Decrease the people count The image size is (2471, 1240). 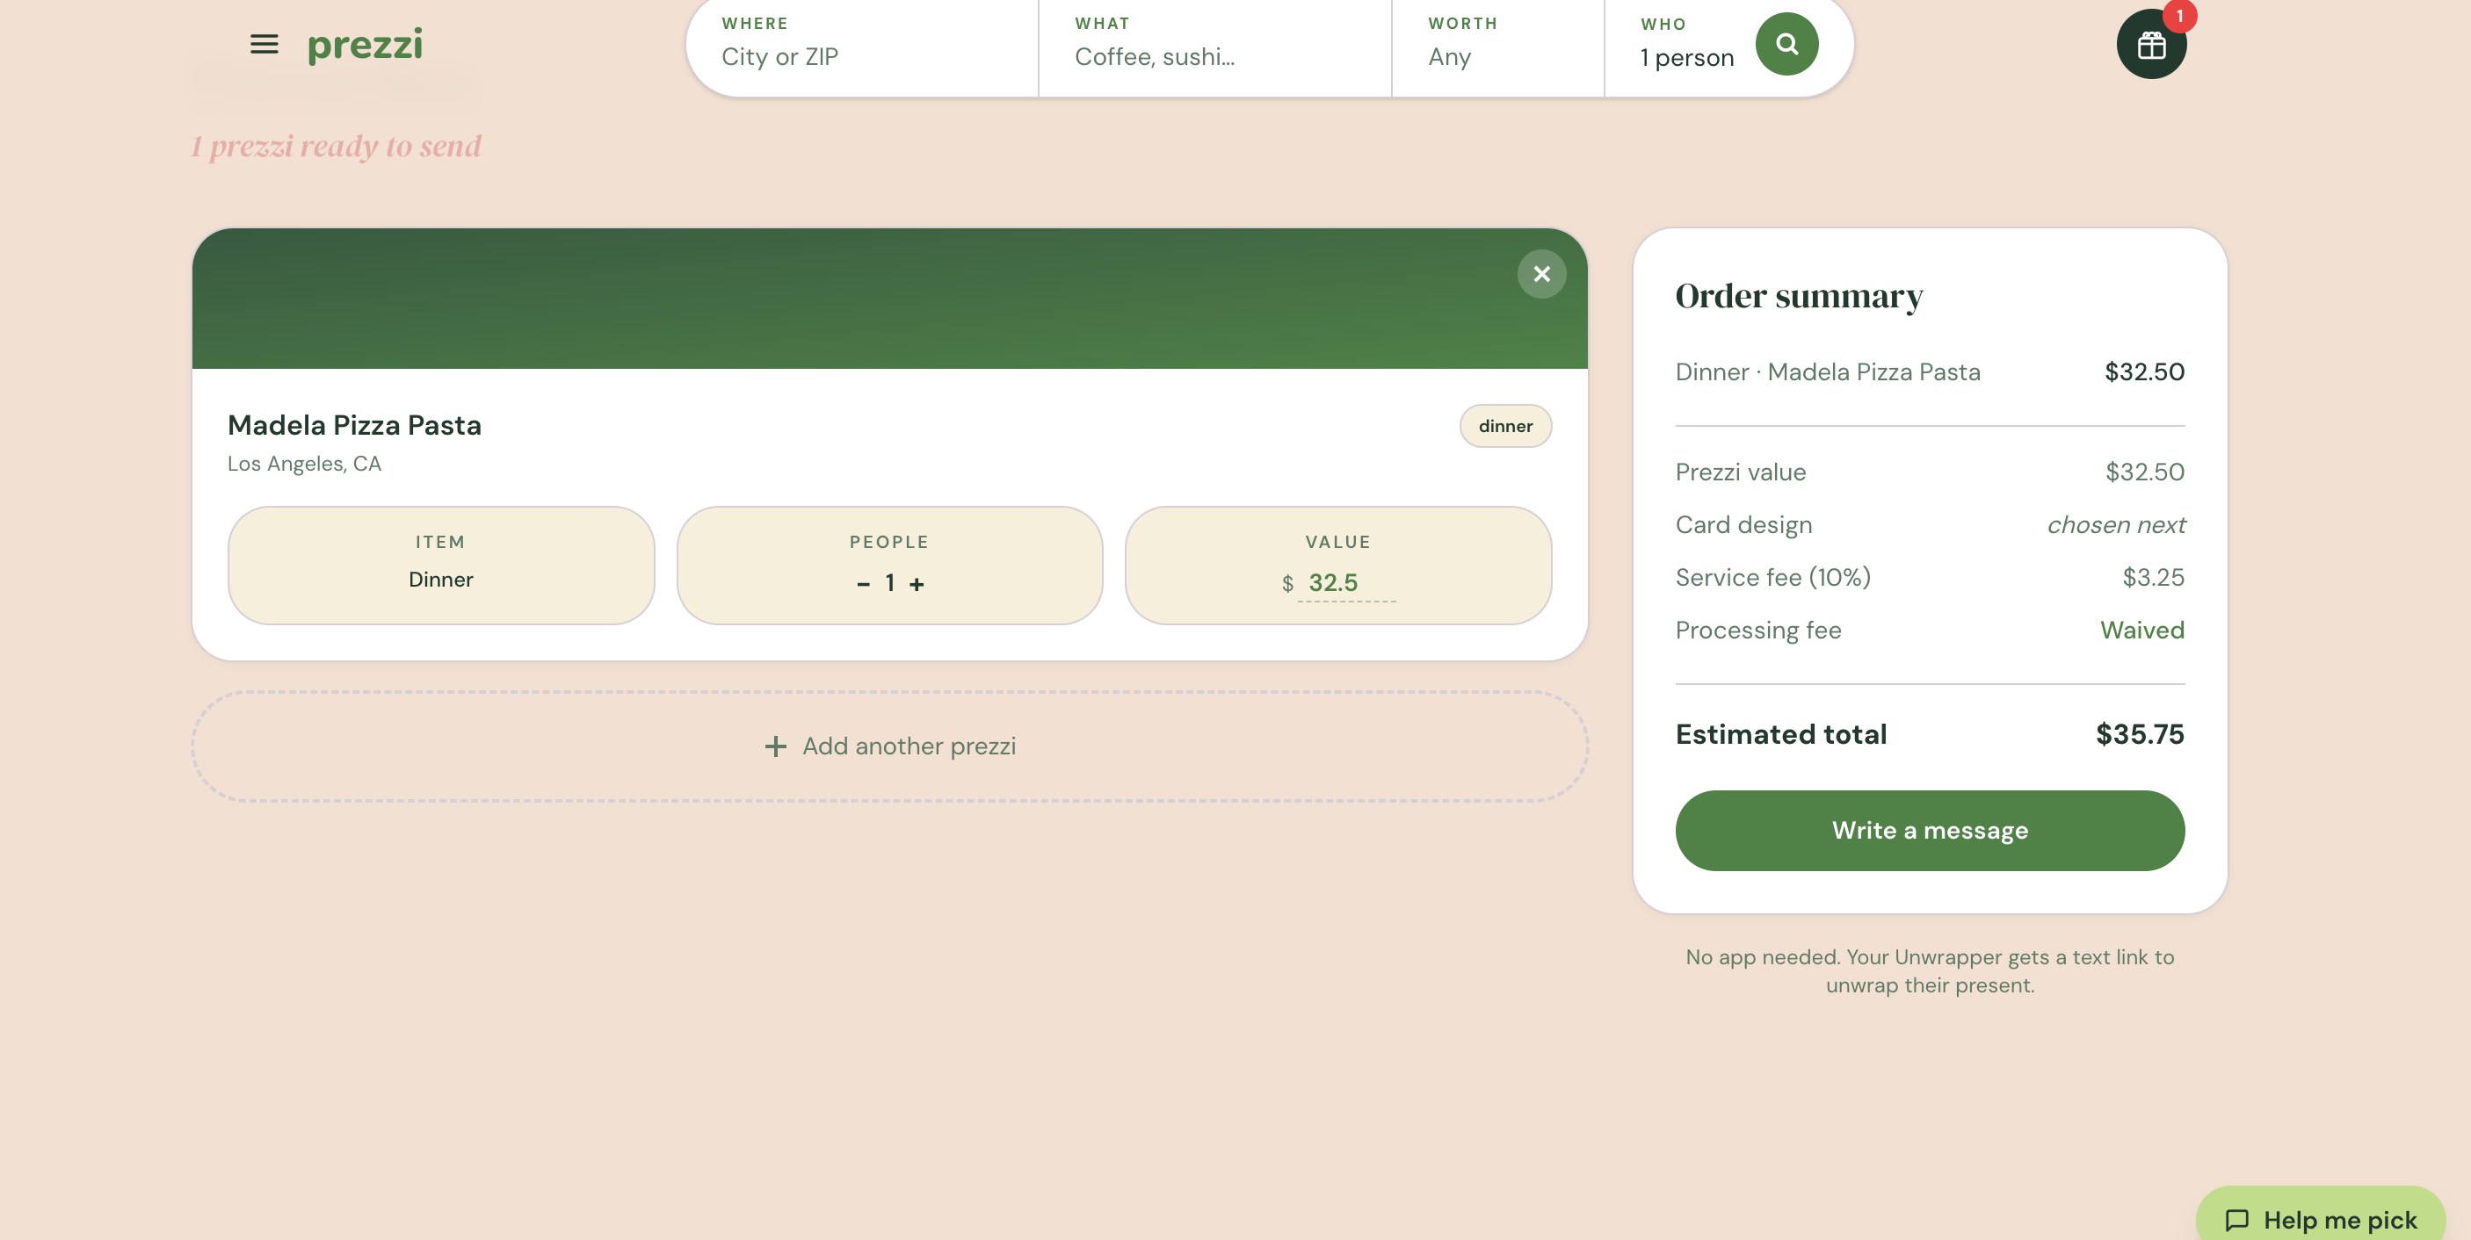(x=863, y=584)
